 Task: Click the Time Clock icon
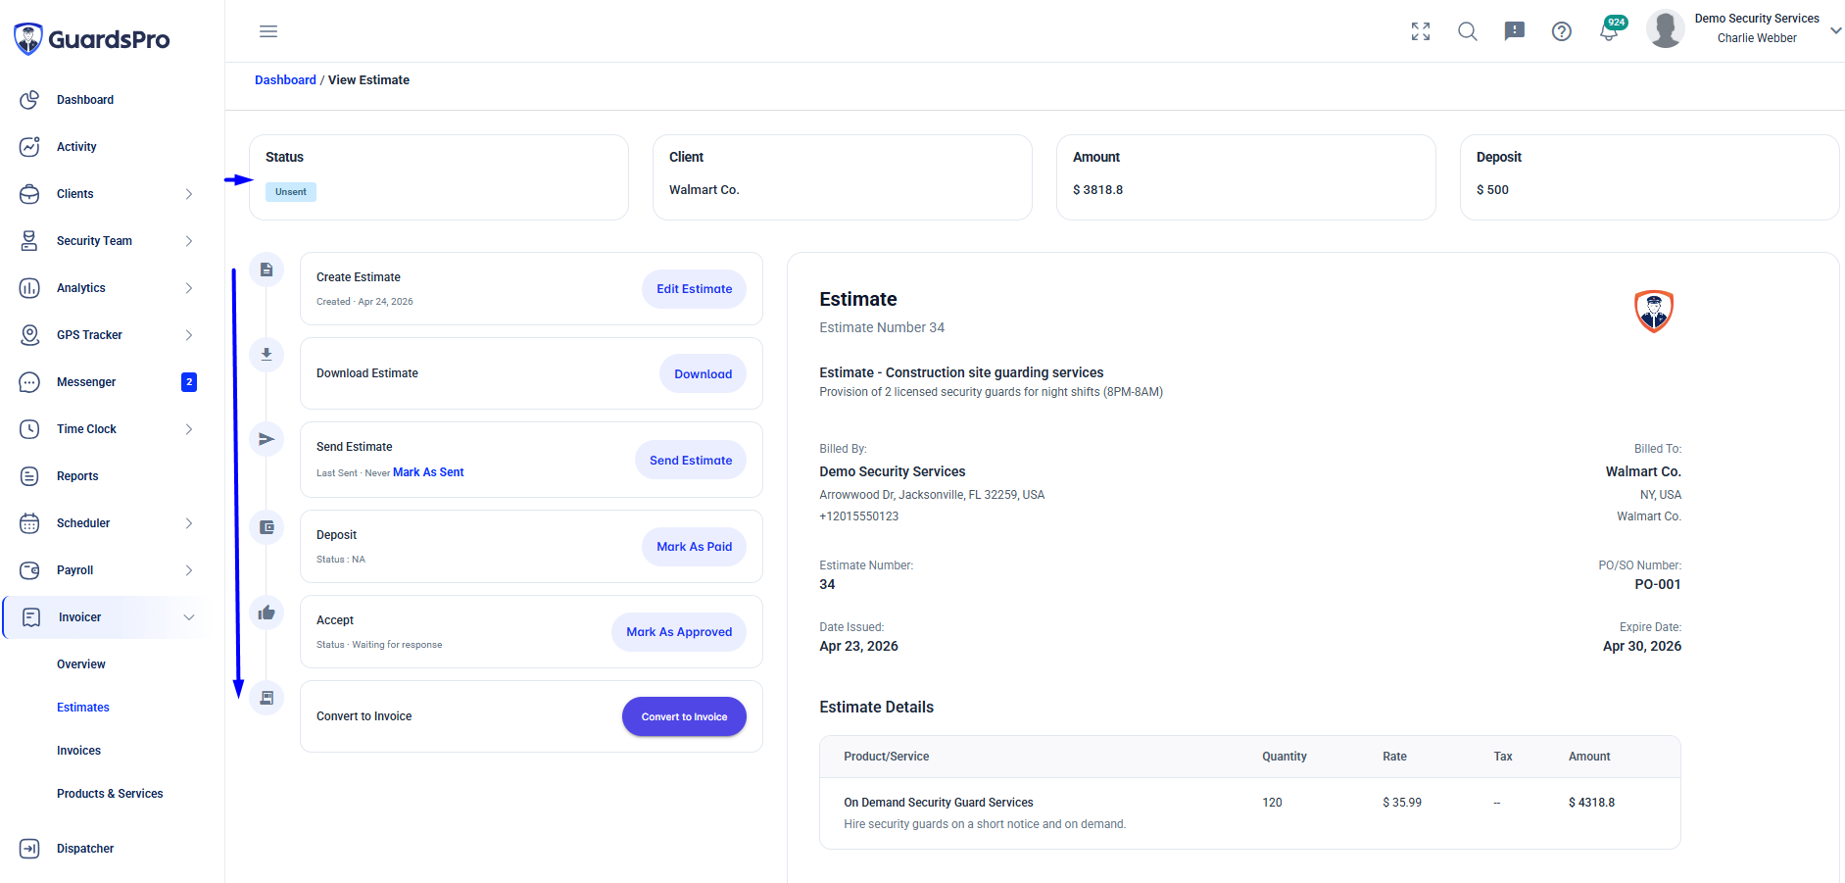[29, 429]
